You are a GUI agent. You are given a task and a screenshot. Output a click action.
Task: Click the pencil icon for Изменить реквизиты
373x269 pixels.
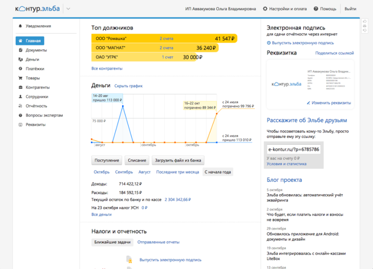(x=309, y=103)
